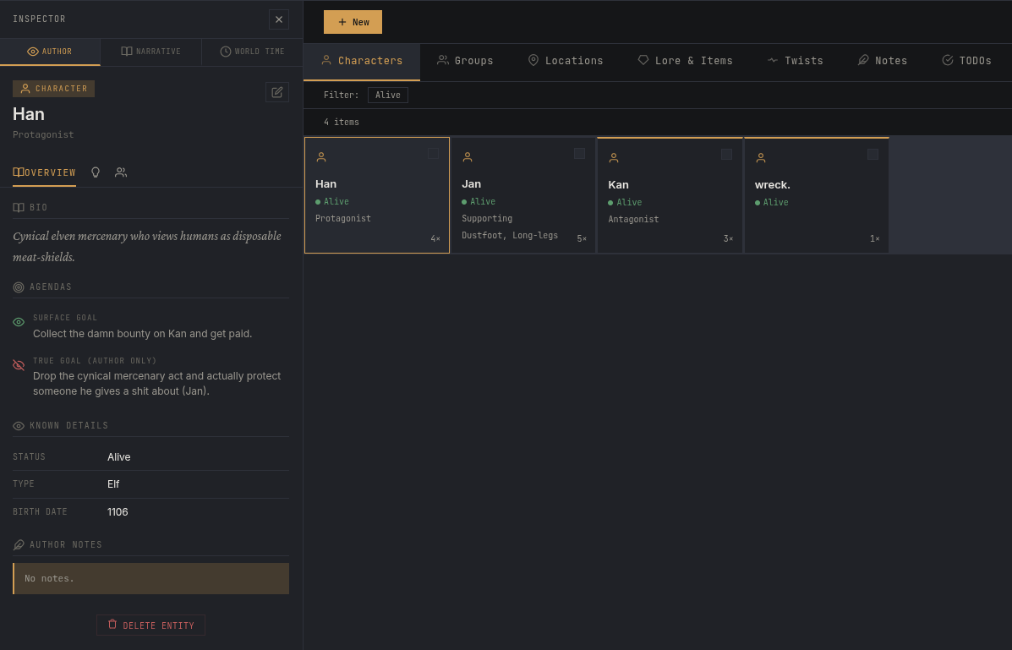
Task: Click the bio text about elven mercenary
Action: click(147, 247)
